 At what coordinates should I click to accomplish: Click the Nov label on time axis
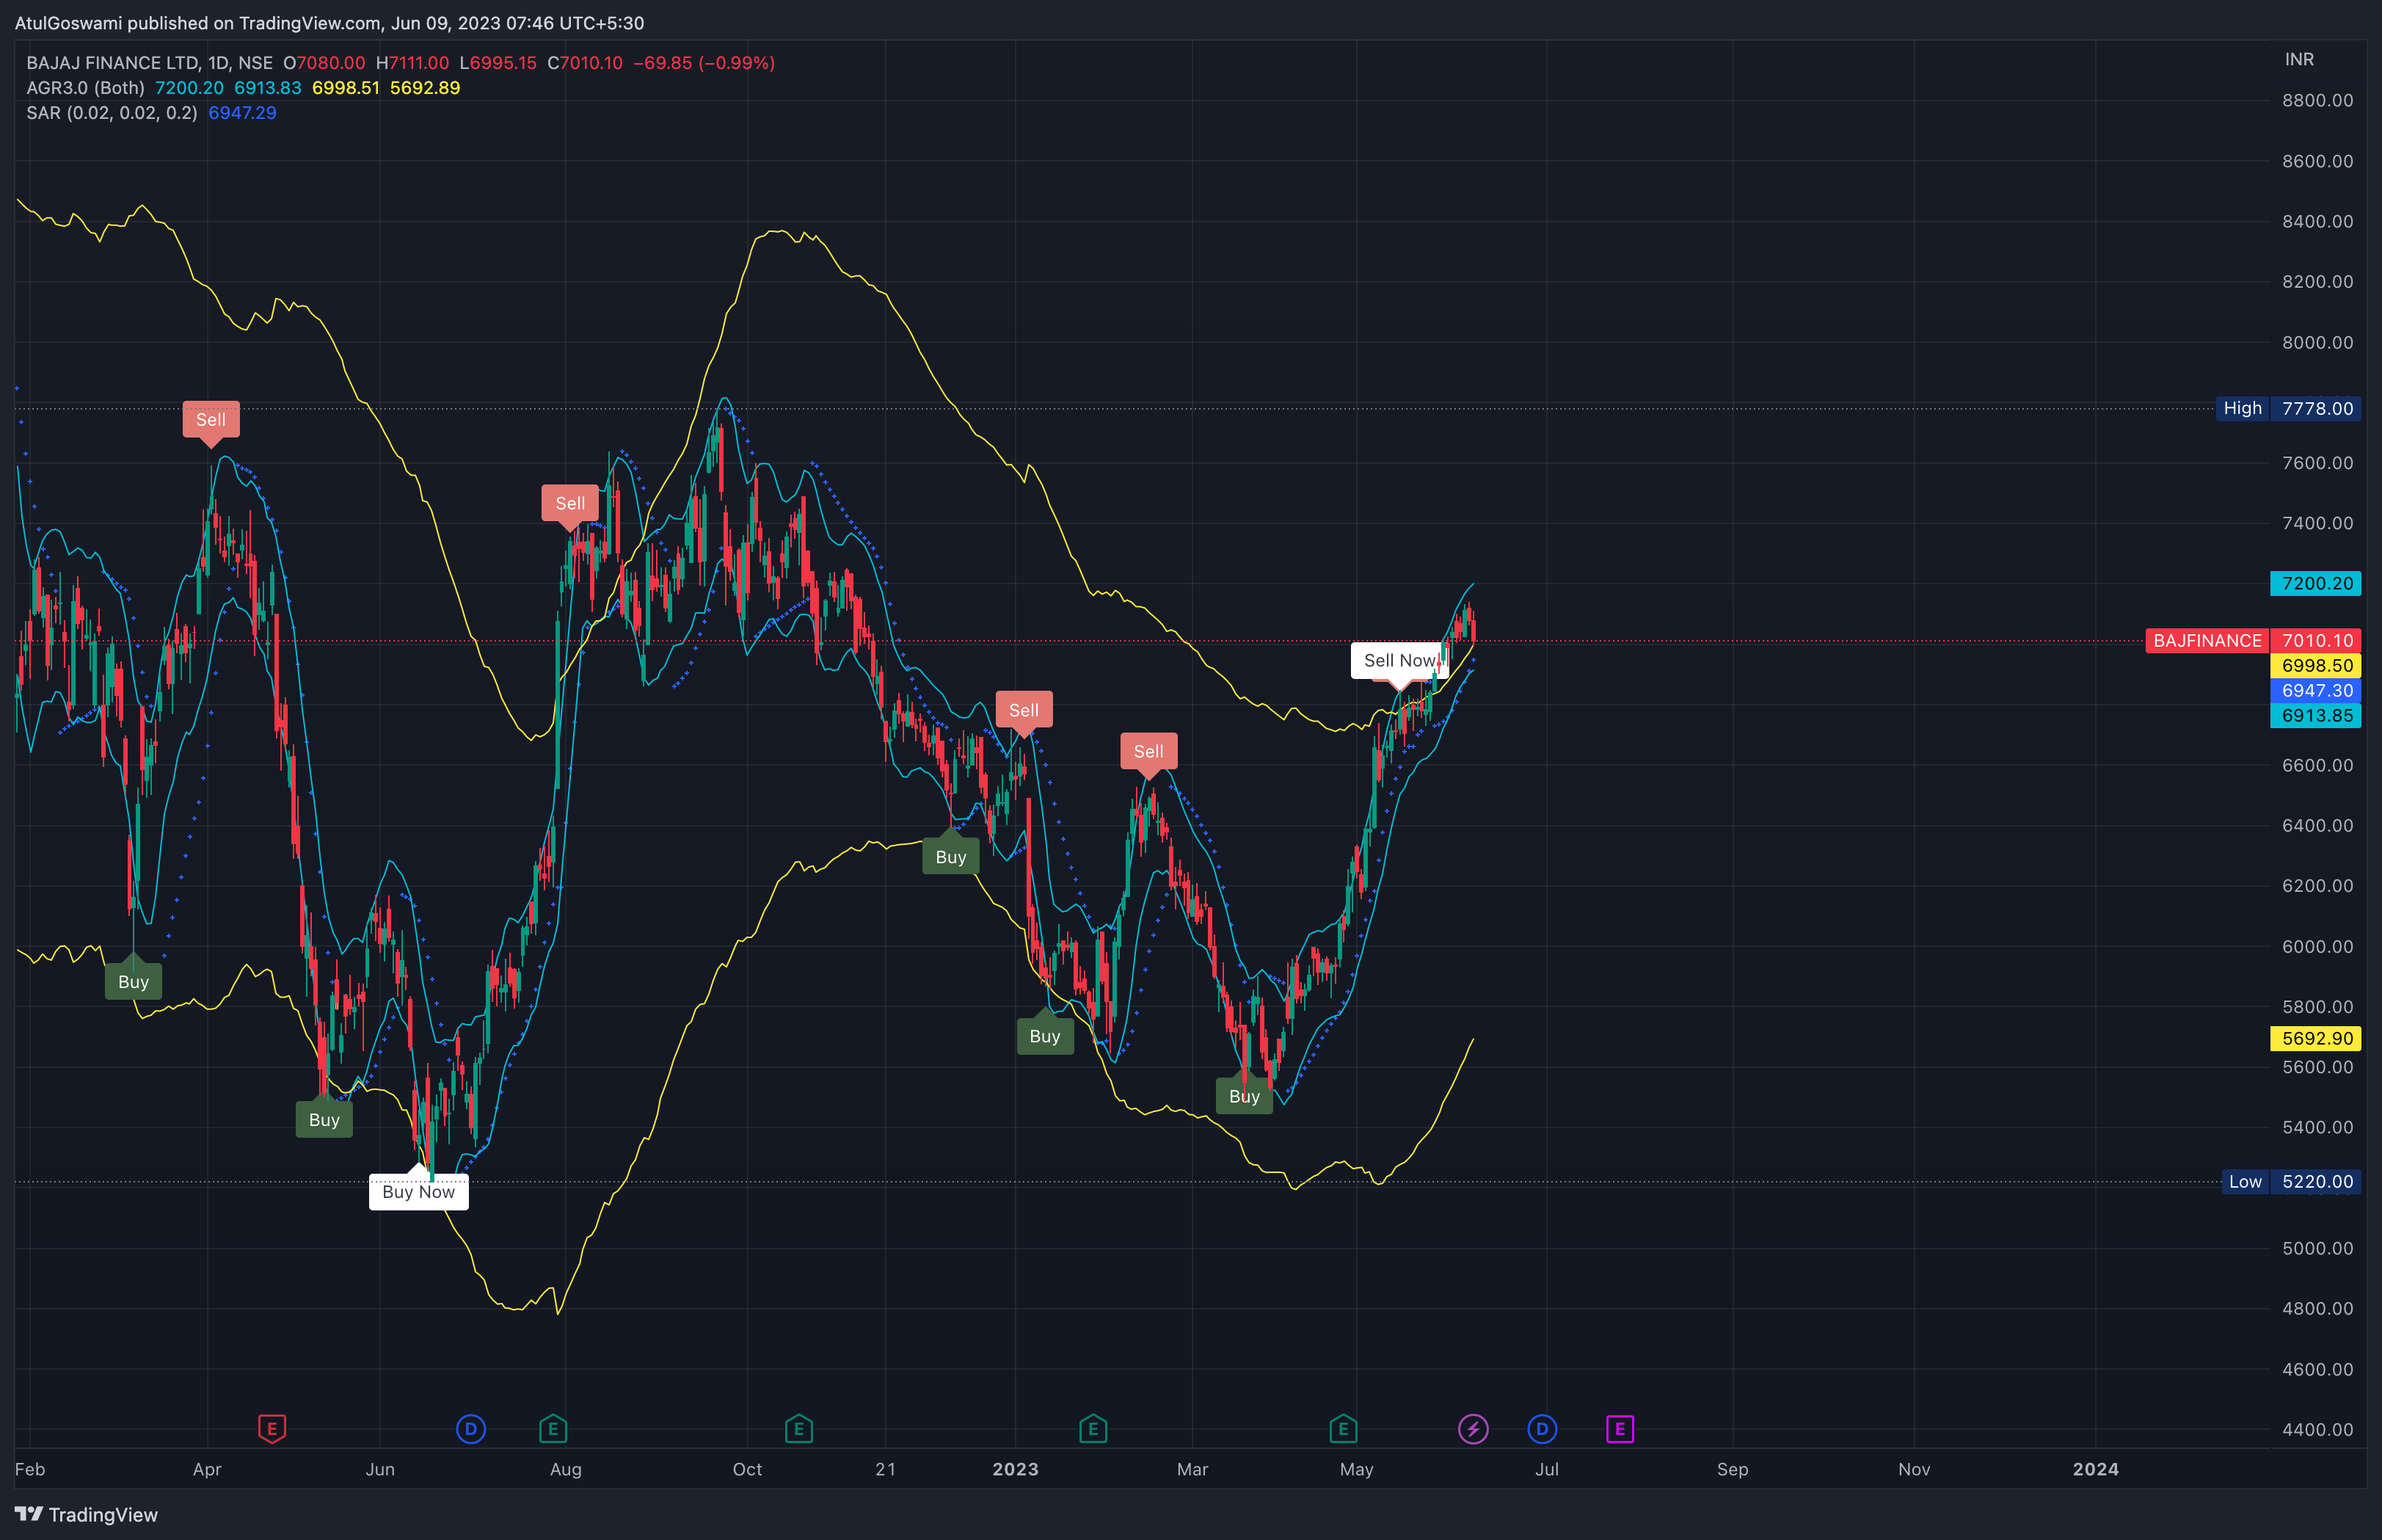point(1915,1470)
